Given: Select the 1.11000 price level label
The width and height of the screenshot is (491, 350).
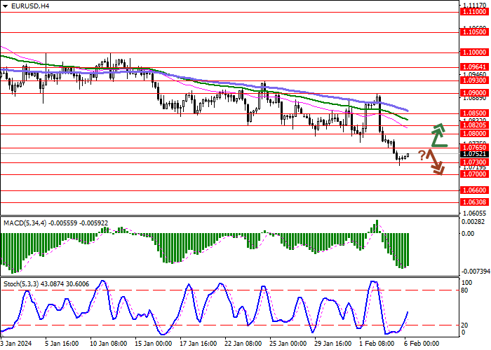Looking at the screenshot, I should click(x=475, y=12).
